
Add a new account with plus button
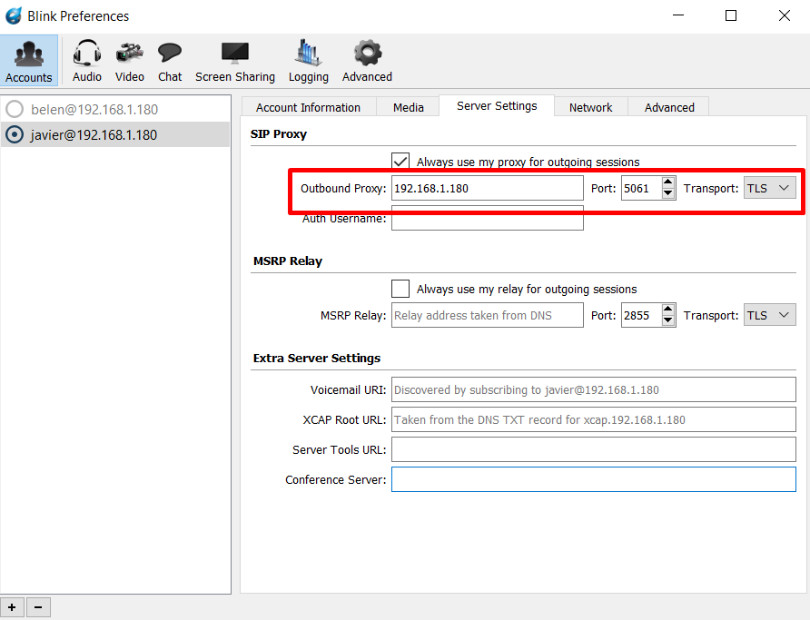(12, 607)
